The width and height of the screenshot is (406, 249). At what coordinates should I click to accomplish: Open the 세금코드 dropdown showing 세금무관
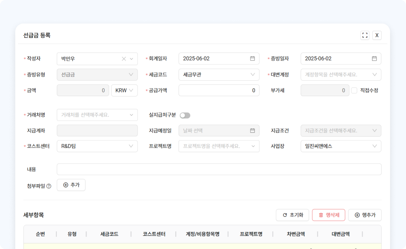point(219,75)
